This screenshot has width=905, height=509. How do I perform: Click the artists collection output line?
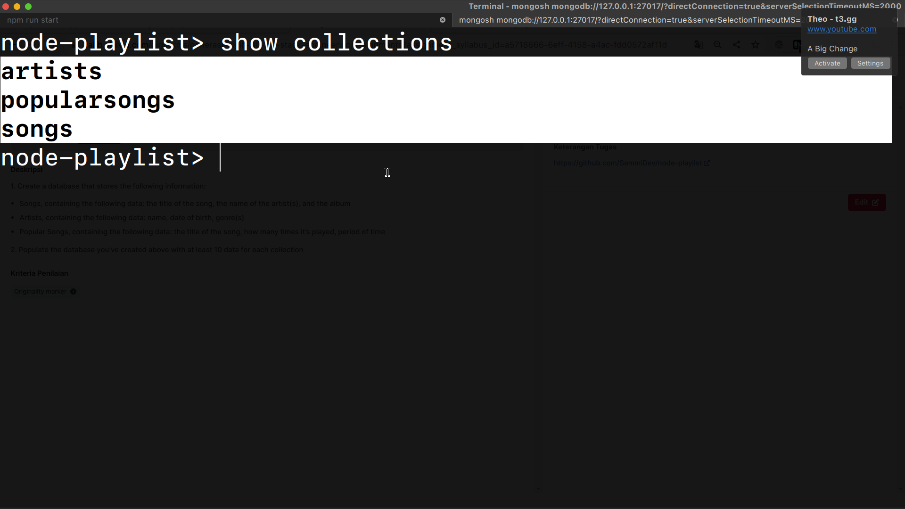tap(51, 72)
